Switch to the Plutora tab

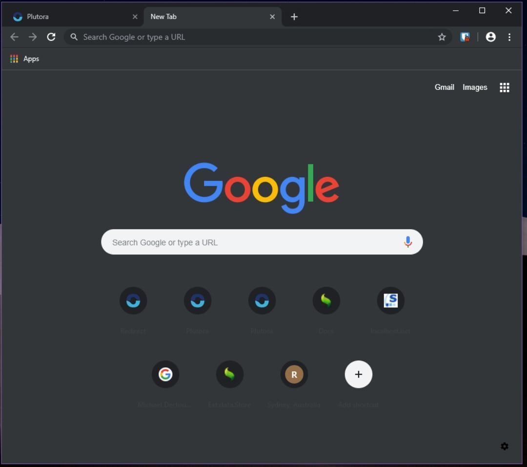[x=73, y=16]
